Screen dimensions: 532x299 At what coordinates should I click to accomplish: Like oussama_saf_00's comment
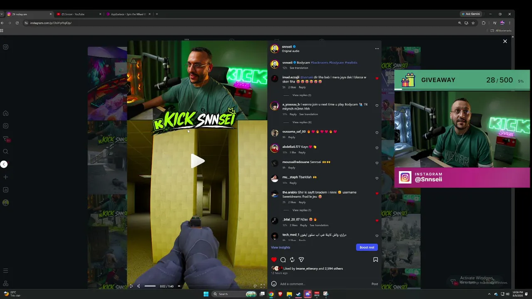(377, 133)
